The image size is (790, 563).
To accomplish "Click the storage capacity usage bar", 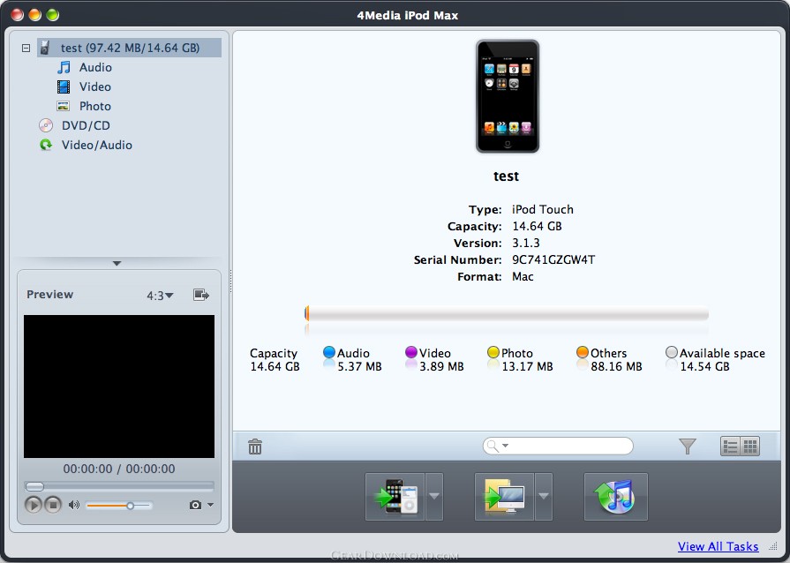I will [507, 314].
